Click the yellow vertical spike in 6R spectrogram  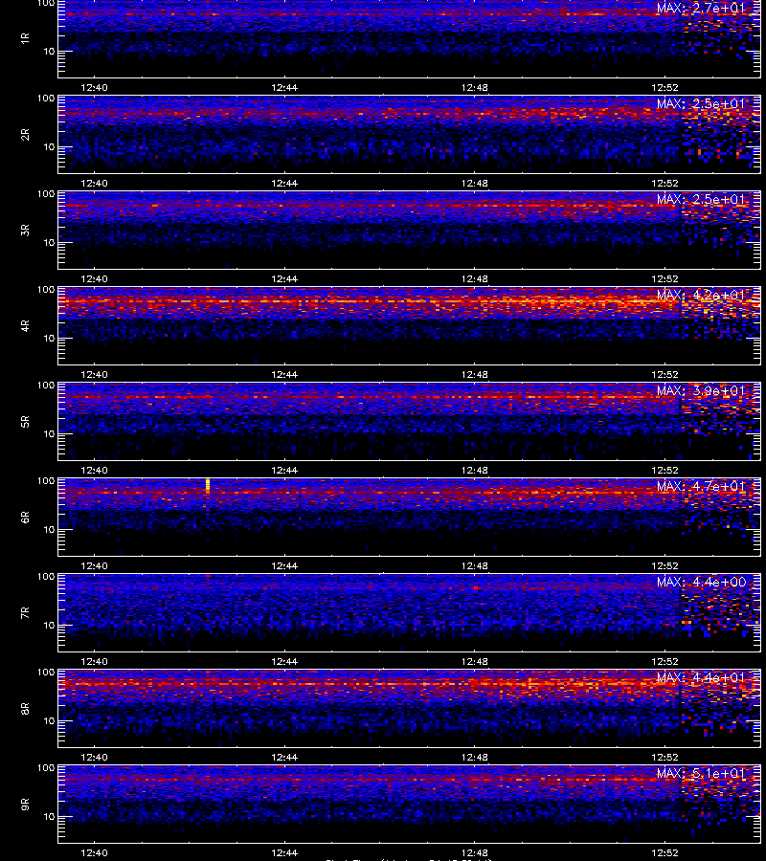(x=208, y=485)
